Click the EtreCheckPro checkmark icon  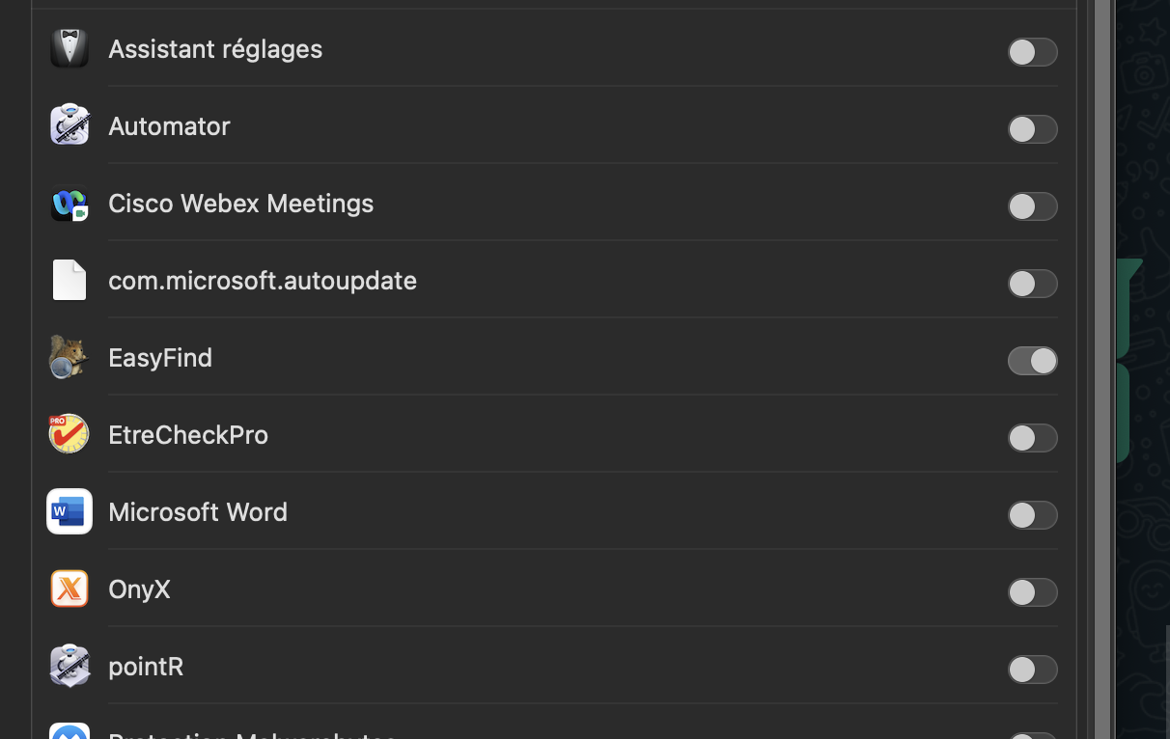pos(70,435)
